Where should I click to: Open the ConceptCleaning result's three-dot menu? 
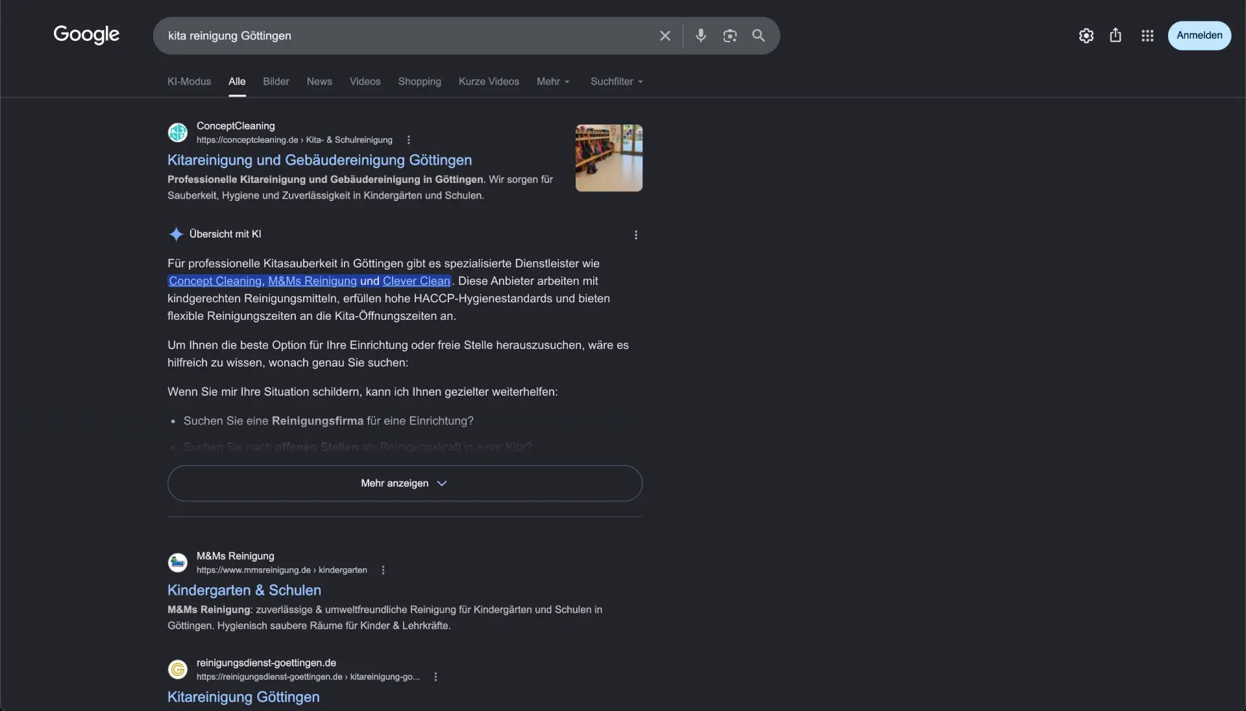pos(409,140)
